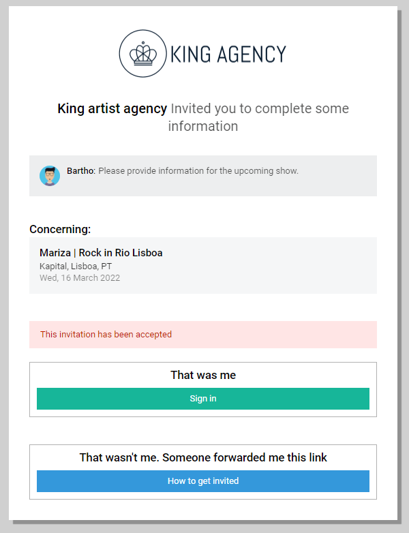Select the Mariza | Rock in Rio Lisboa title
Viewport: 409px width, 533px height.
101,253
